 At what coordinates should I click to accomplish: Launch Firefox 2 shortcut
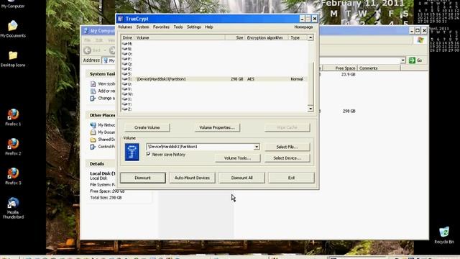click(13, 146)
